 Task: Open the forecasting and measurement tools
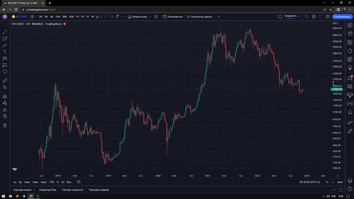(x=5, y=65)
